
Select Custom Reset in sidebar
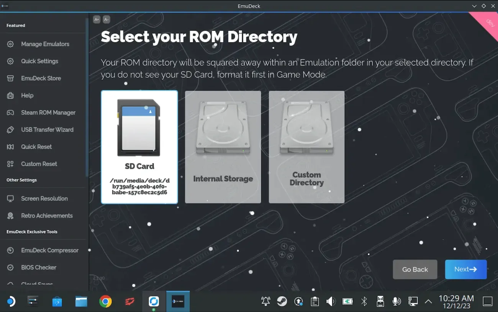tap(39, 164)
